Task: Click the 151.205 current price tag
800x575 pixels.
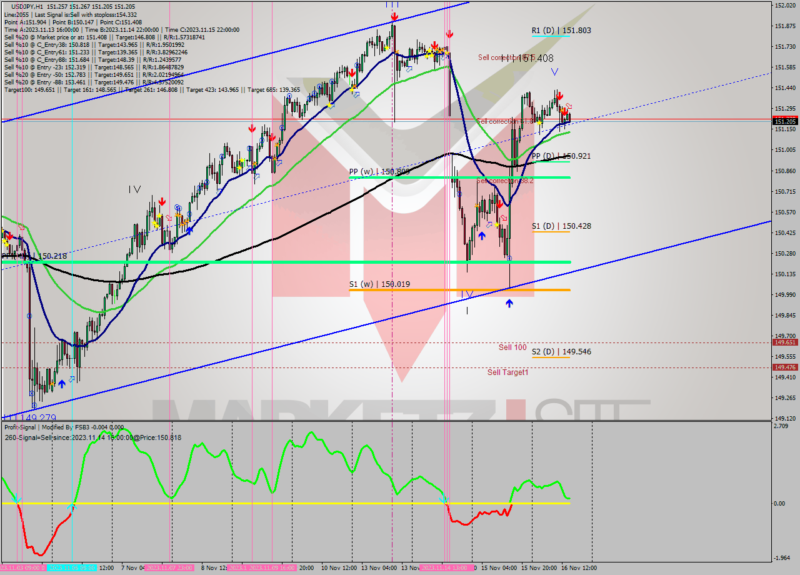Action: pos(784,121)
